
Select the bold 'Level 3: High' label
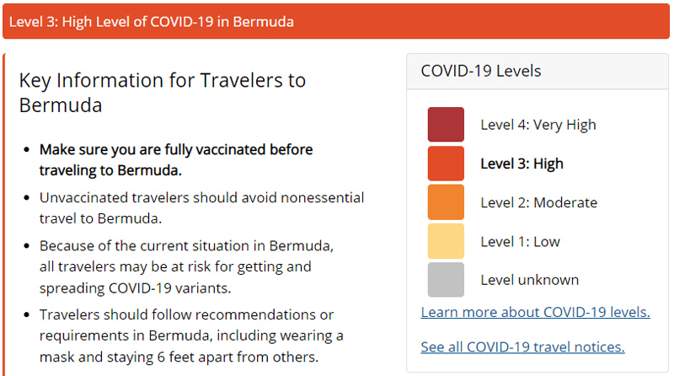(522, 164)
